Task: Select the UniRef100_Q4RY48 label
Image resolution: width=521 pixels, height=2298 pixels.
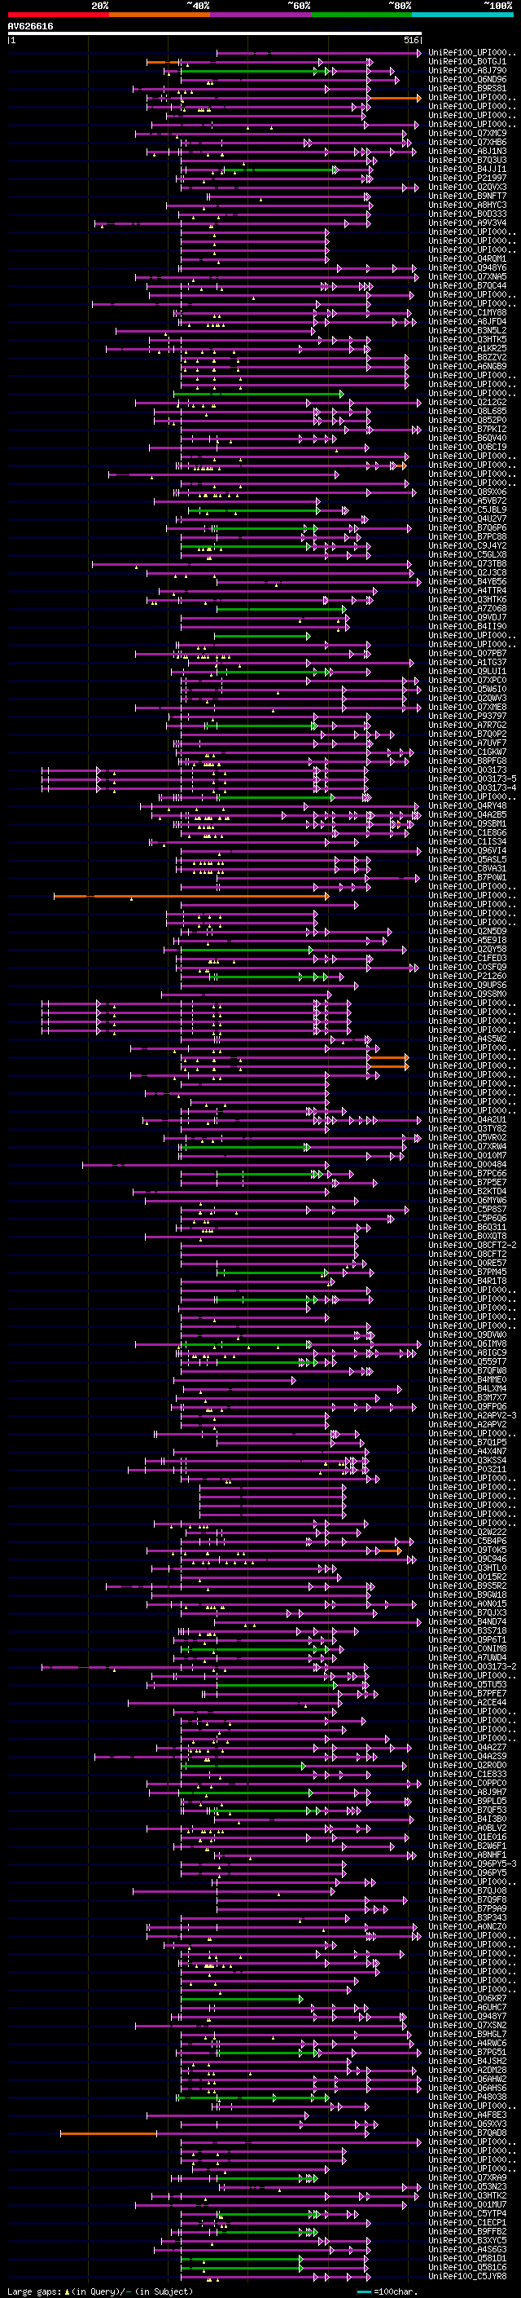Action: [x=467, y=806]
